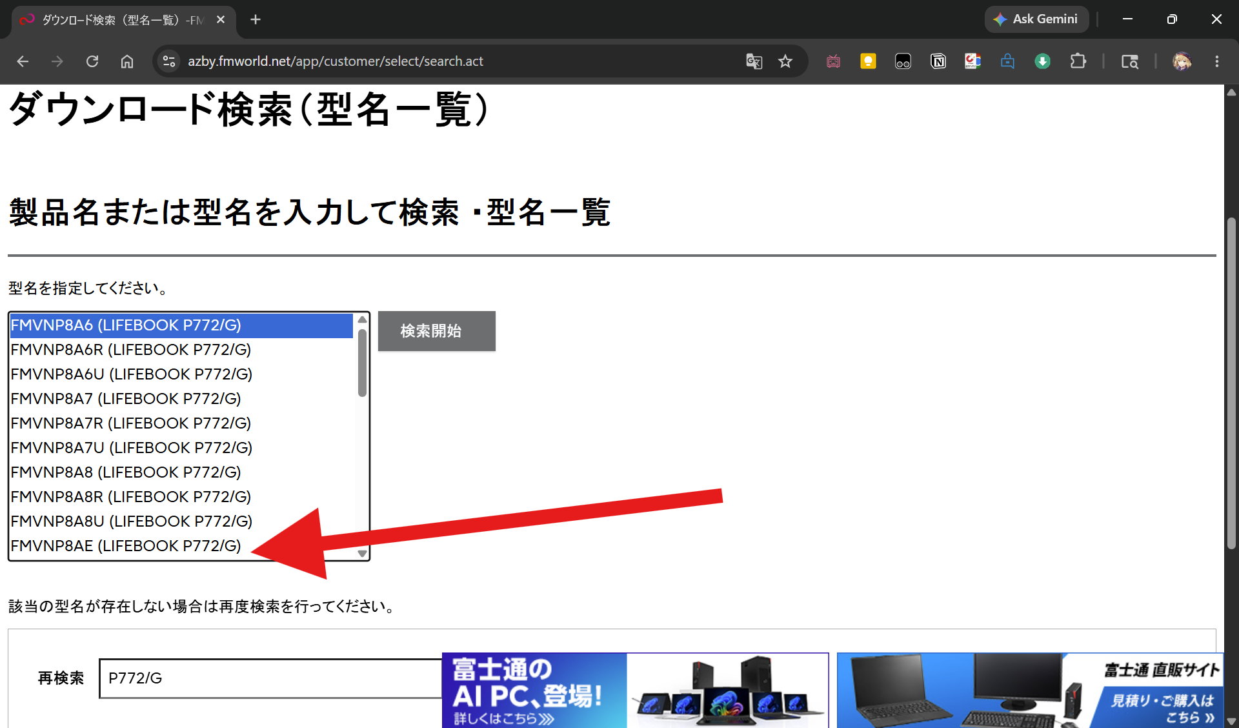
Task: Click page scrollbar up arrow
Action: coord(1231,92)
